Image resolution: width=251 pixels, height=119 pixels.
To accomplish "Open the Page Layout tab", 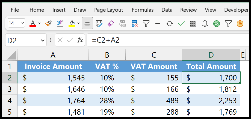I will click(x=108, y=10).
